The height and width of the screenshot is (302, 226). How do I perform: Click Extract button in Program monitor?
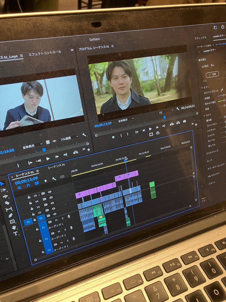pos(178,123)
